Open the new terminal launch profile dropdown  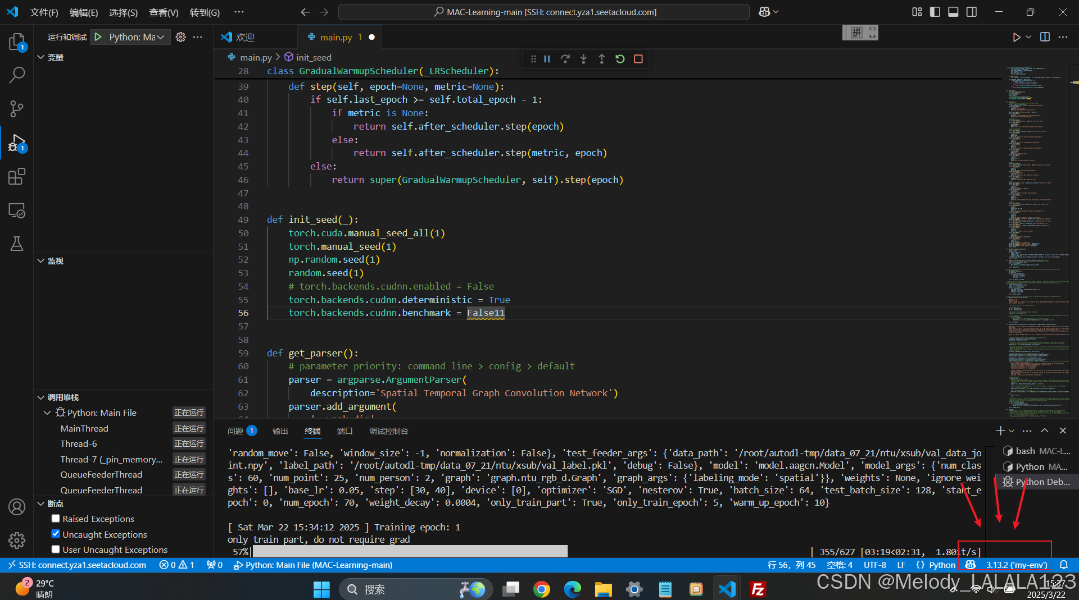point(1012,430)
